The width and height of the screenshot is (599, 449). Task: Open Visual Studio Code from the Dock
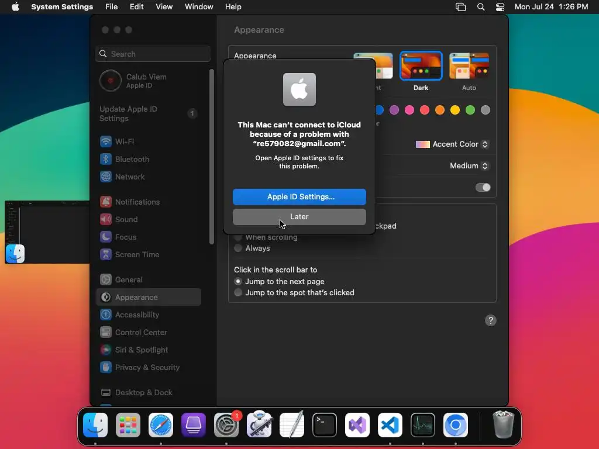390,425
